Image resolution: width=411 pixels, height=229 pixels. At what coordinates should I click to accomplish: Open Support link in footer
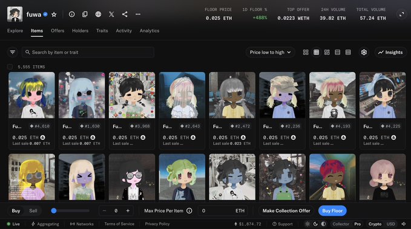point(282,224)
